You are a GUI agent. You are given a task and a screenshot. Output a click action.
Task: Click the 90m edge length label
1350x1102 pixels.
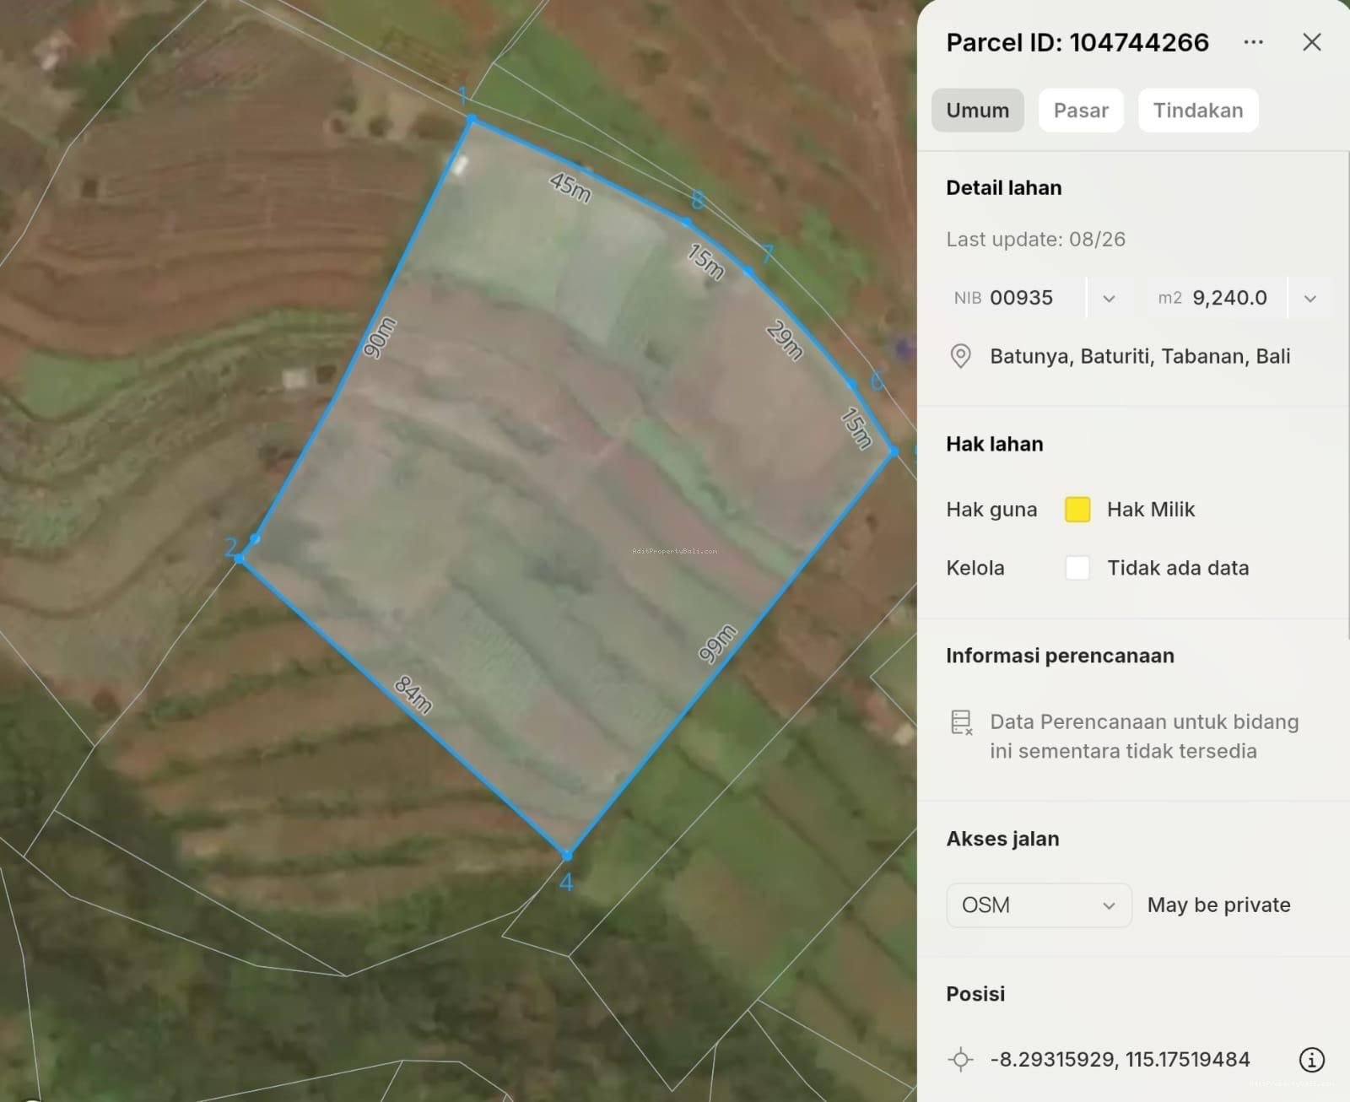[380, 338]
